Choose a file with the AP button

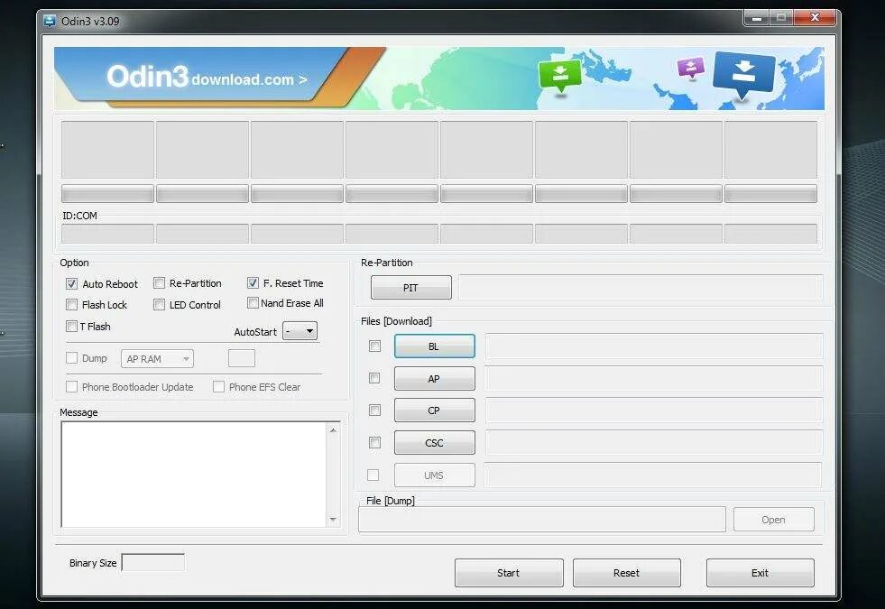pos(434,379)
